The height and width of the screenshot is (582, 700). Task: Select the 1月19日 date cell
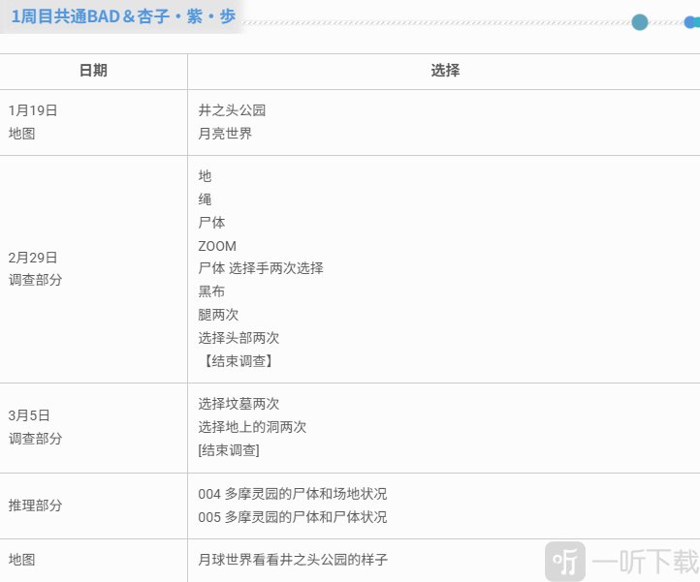[x=33, y=110]
